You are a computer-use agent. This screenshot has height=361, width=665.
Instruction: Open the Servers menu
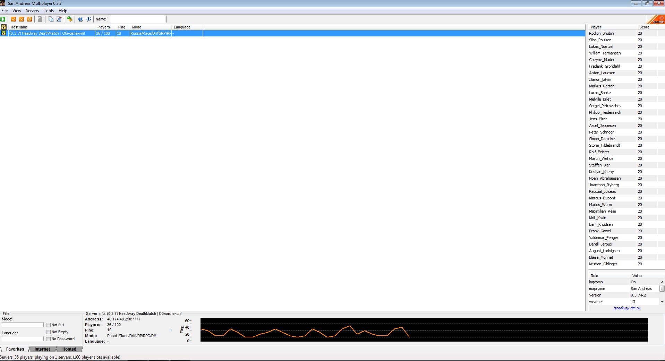(32, 11)
